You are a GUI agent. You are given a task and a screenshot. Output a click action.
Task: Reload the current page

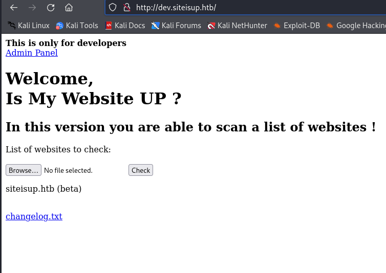coord(51,8)
